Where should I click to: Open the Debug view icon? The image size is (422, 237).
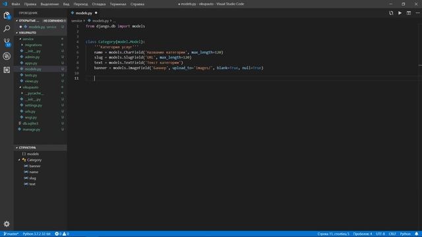point(7,56)
